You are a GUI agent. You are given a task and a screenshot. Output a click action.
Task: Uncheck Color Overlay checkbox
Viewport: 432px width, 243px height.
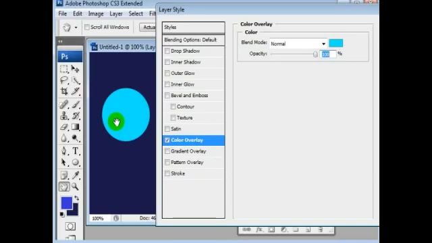167,140
